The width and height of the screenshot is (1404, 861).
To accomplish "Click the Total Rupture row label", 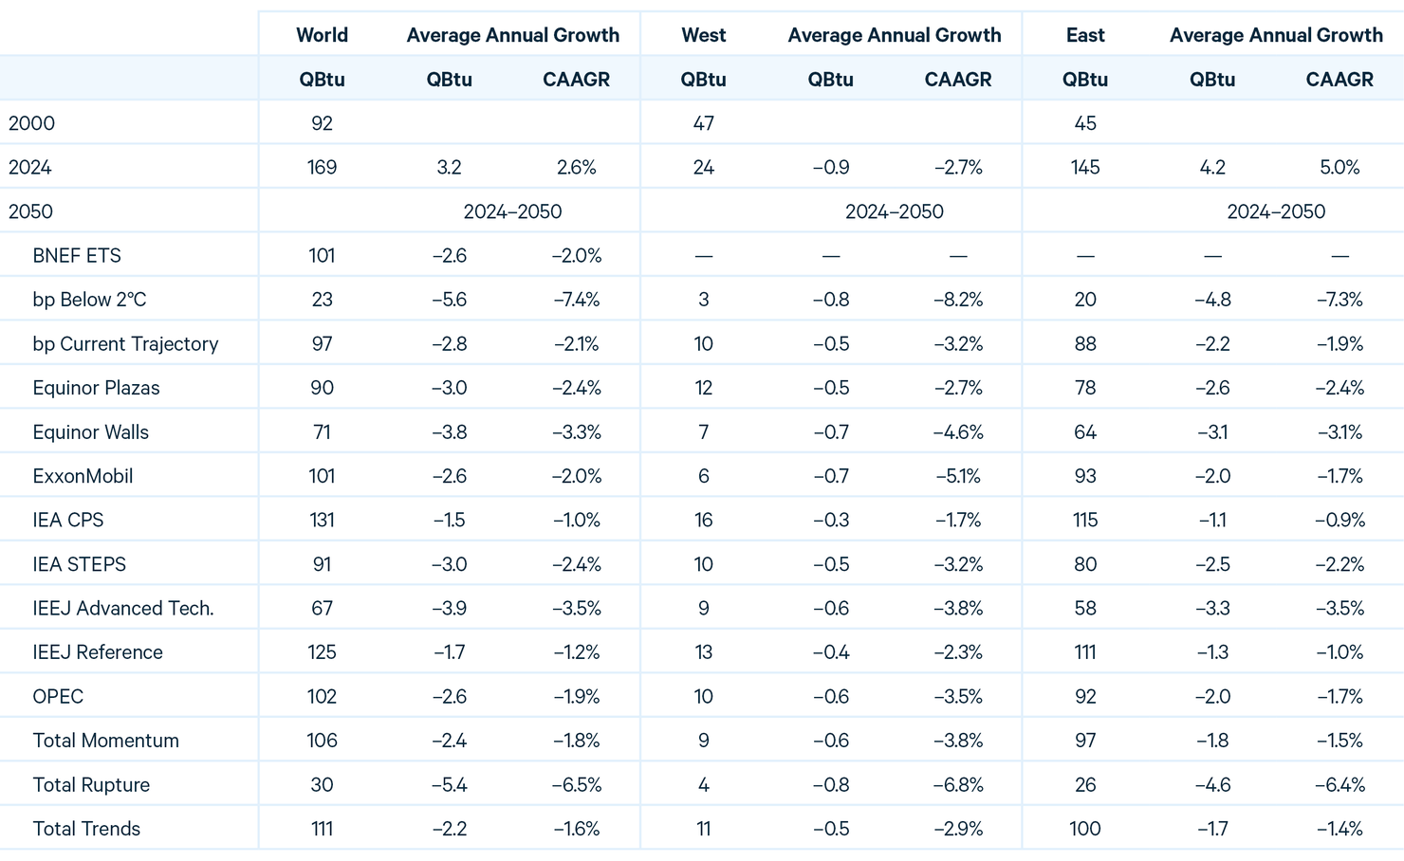I will 91,785.
